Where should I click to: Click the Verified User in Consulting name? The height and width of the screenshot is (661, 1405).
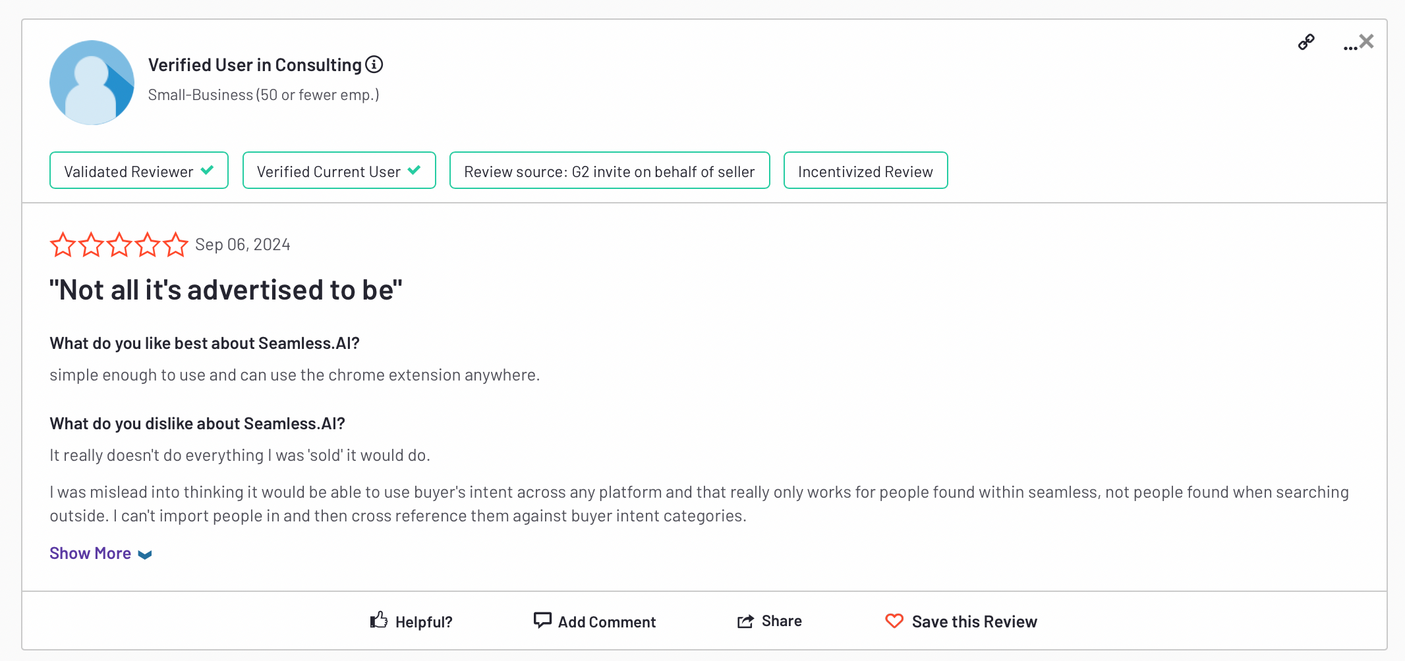(x=255, y=65)
